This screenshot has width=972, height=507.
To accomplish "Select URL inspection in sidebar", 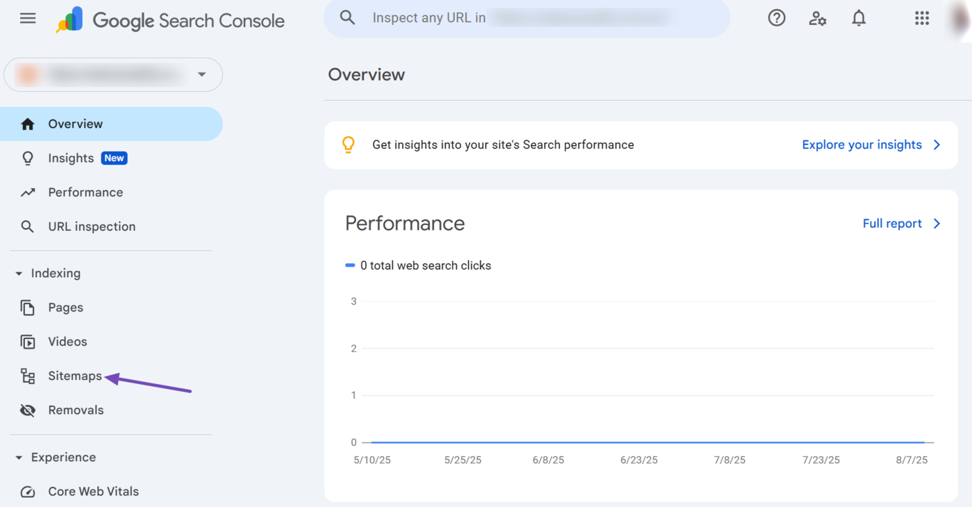I will [91, 226].
